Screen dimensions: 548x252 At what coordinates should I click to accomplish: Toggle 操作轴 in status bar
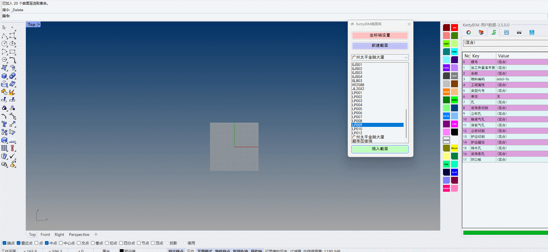tap(256, 251)
